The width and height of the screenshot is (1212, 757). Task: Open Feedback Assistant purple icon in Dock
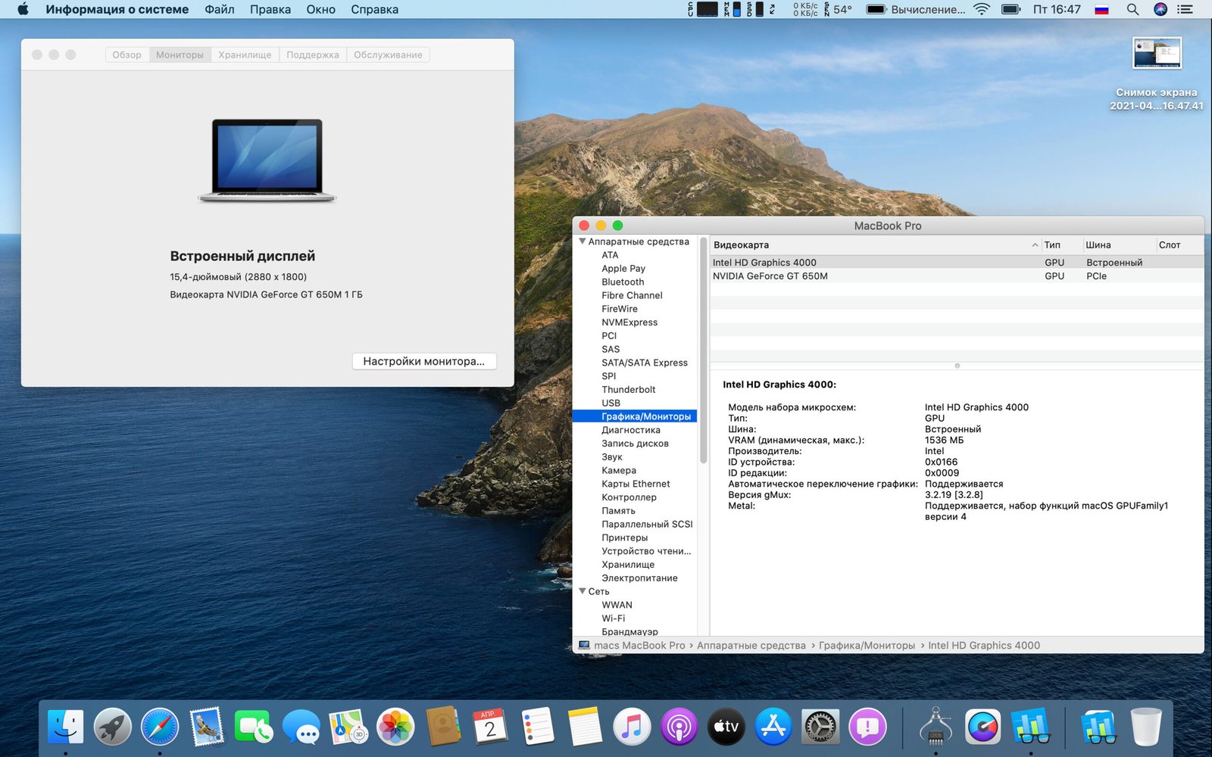tap(868, 727)
